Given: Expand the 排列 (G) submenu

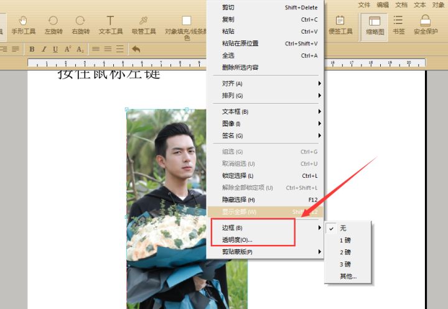Looking at the screenshot, I should 266,95.
